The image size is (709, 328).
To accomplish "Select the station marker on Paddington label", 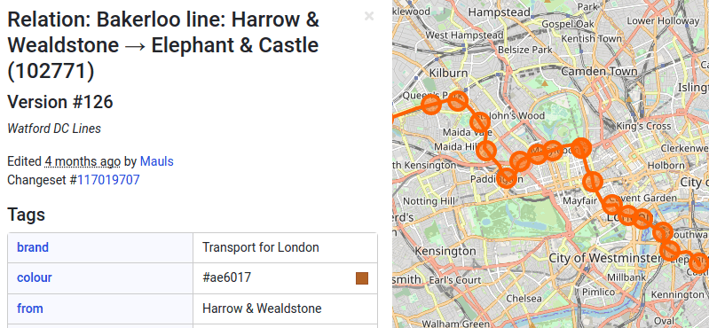I will click(507, 178).
